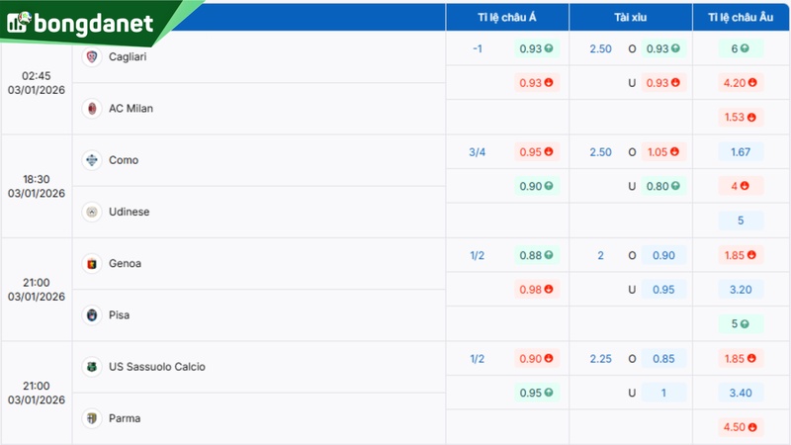
Task: Click the US Sassuolo Calcio crest
Action: coord(92,367)
